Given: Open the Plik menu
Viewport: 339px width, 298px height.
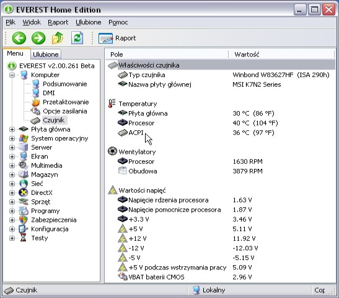Looking at the screenshot, I should [11, 22].
